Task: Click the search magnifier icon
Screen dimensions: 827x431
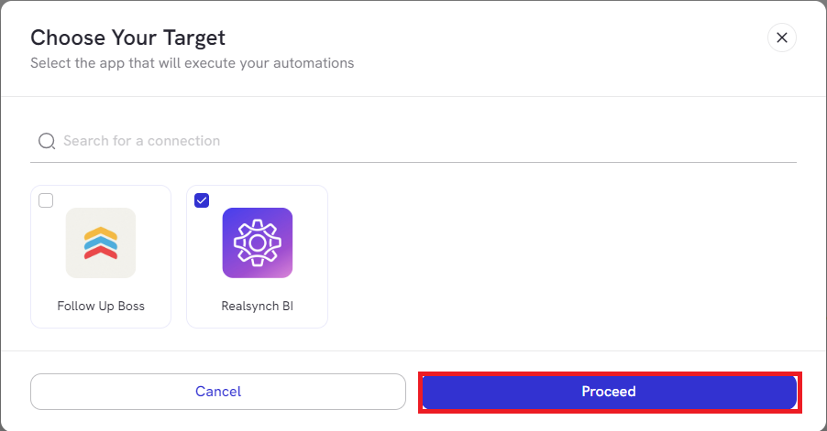Action: [x=47, y=141]
